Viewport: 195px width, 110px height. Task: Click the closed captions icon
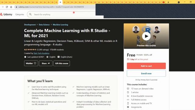pos(58,57)
